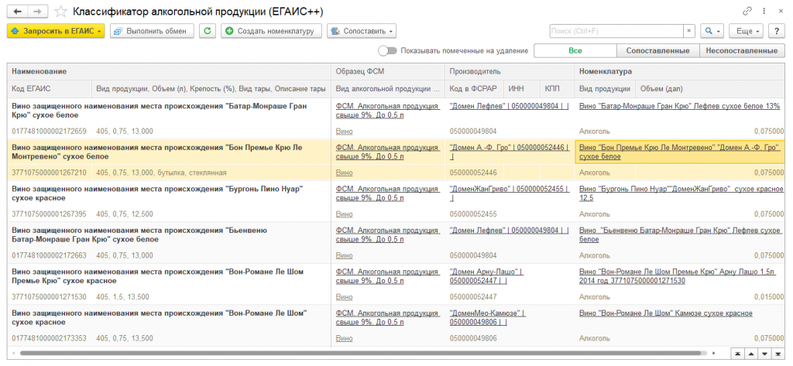793x366 pixels.
Task: Click the Объем (дал) subheader
Action: click(710, 89)
